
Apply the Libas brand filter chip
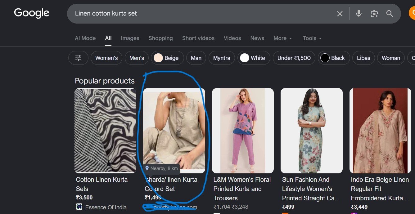[x=363, y=58]
